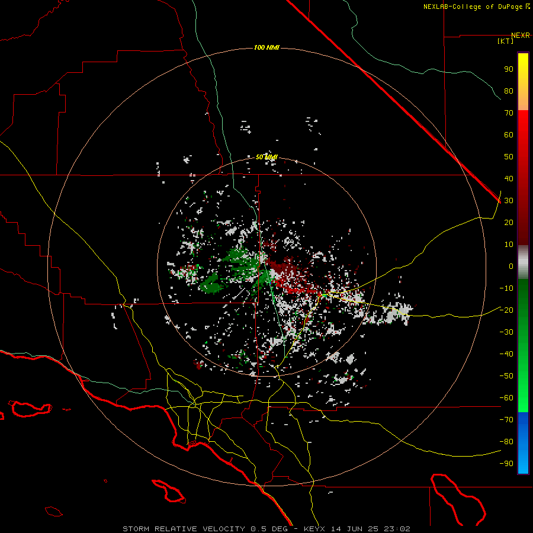Click the -30 value on velocity scale

pos(506,332)
